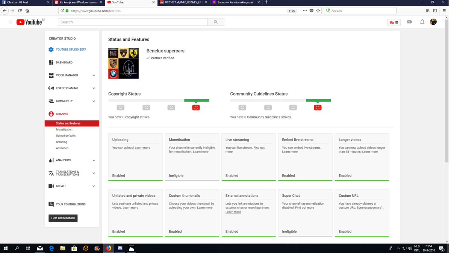Click the 110% zoom level indicator
451x253 pixels.
pyautogui.click(x=292, y=11)
